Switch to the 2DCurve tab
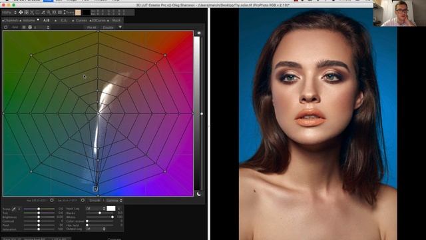Viewport: 426px width, 240px height. tap(99, 21)
